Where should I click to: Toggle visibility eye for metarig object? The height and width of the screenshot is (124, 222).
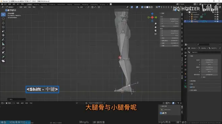[215, 21]
